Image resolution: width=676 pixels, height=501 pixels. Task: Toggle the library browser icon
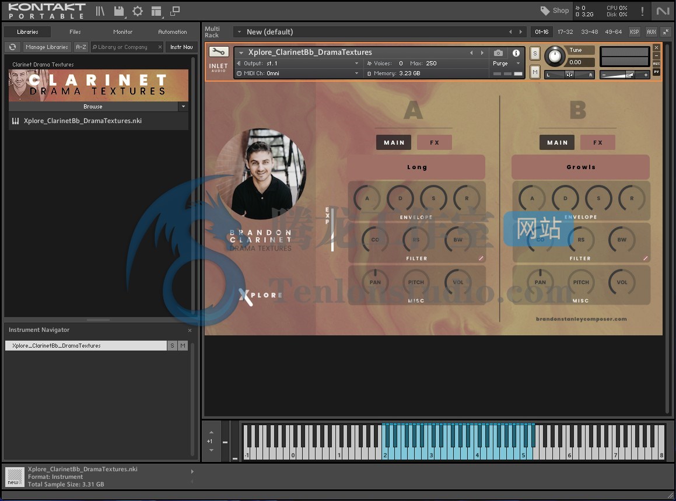[x=100, y=10]
